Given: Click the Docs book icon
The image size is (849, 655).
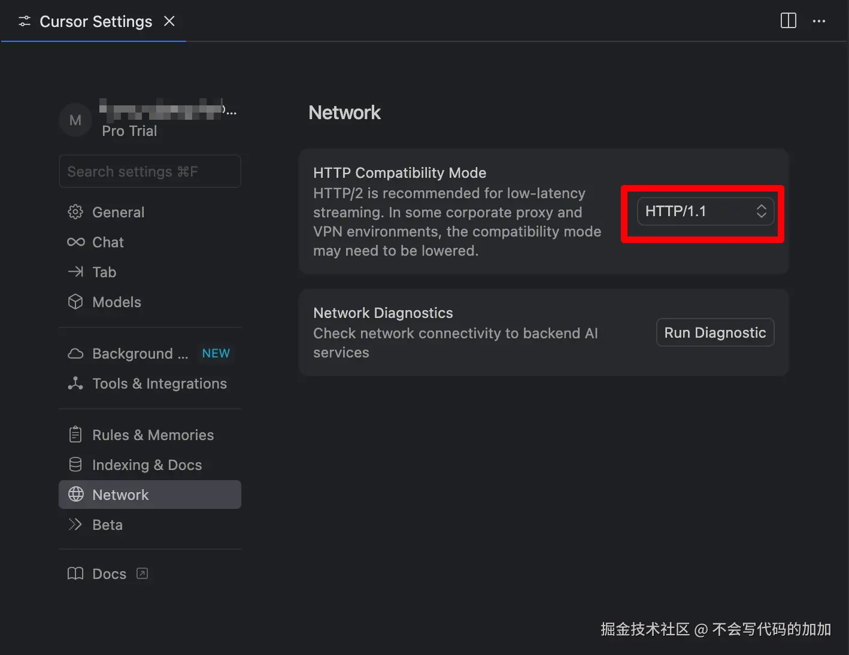Looking at the screenshot, I should pyautogui.click(x=75, y=574).
